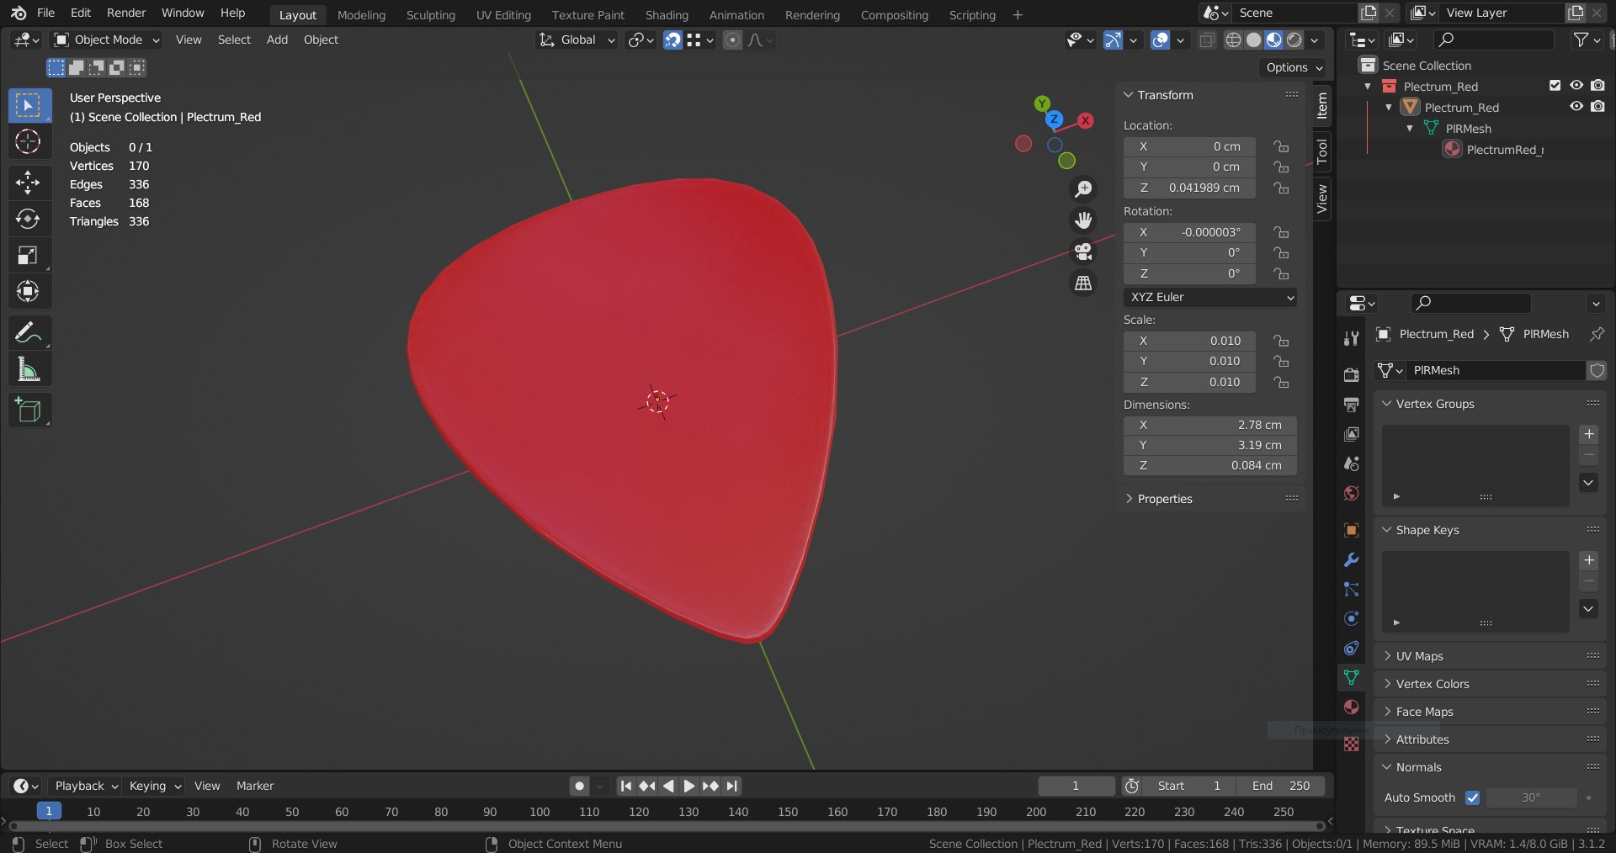The image size is (1616, 853).
Task: Open the Object Mode dropdown
Action: (107, 40)
